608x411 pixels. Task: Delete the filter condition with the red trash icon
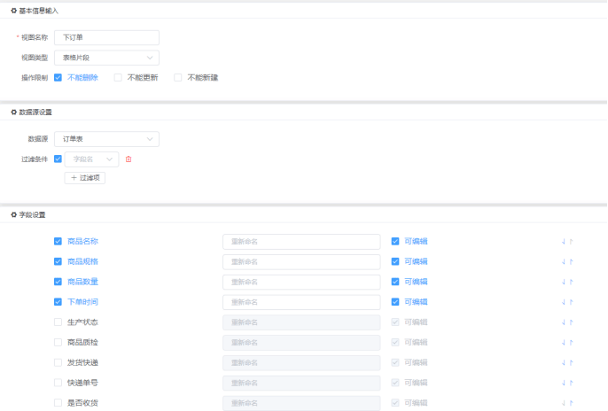[129, 159]
